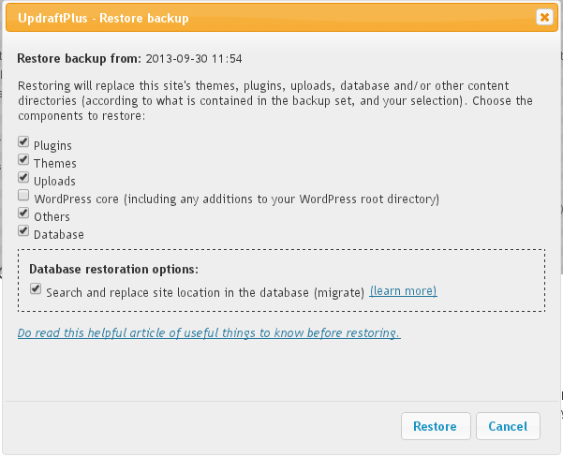The height and width of the screenshot is (457, 563).
Task: Disable the Uploads checkbox
Action: pos(23,178)
